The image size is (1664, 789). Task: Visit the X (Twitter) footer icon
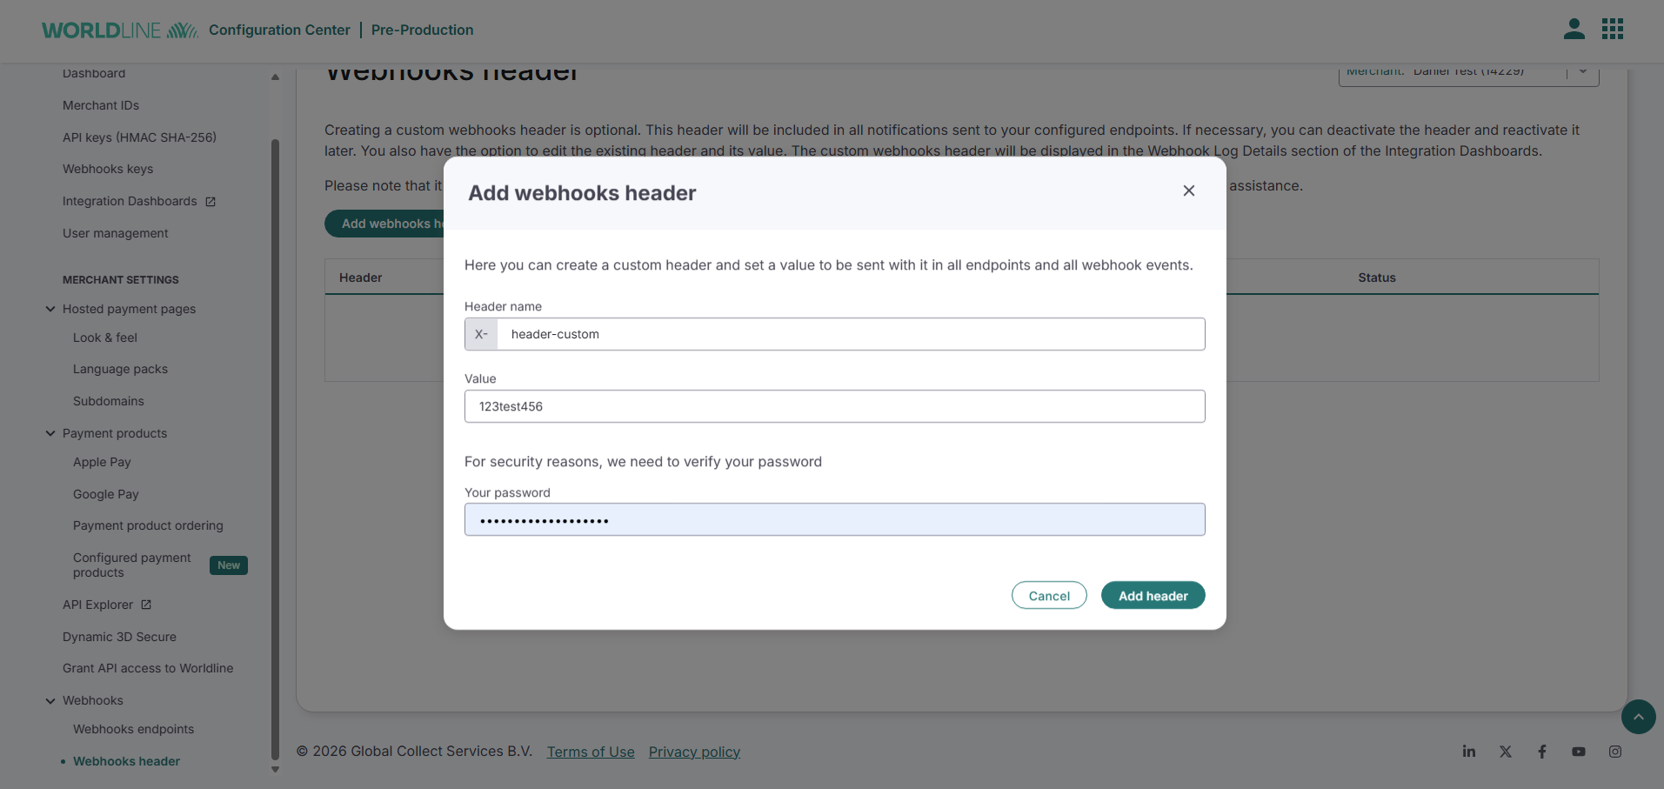click(1505, 752)
